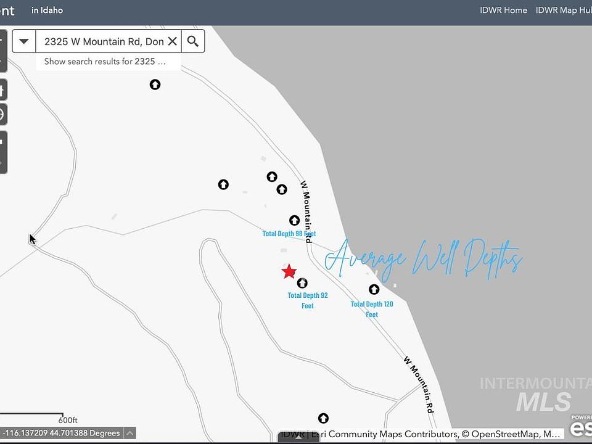Select well marker labeled Total Depth 120 Feet

[x=374, y=289]
